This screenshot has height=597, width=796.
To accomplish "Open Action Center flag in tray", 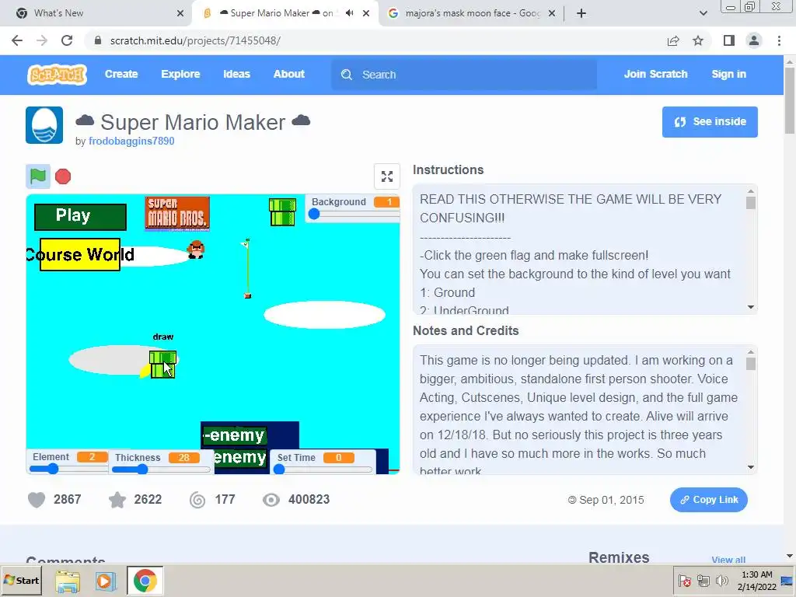I will tap(684, 581).
